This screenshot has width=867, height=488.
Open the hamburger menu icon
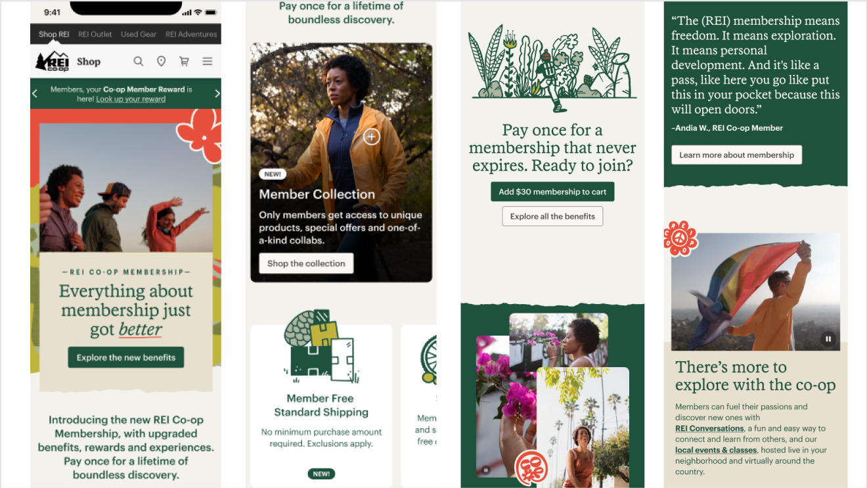click(207, 61)
